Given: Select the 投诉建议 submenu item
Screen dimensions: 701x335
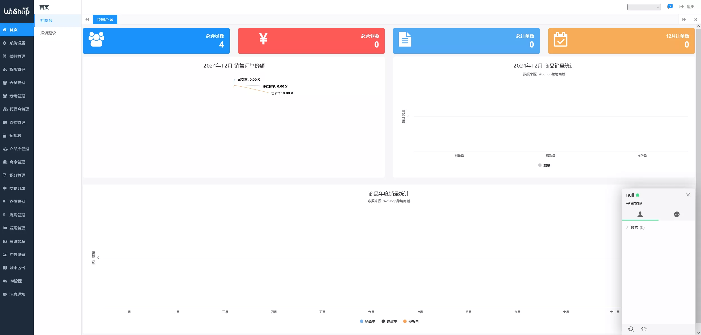Looking at the screenshot, I should [48, 33].
